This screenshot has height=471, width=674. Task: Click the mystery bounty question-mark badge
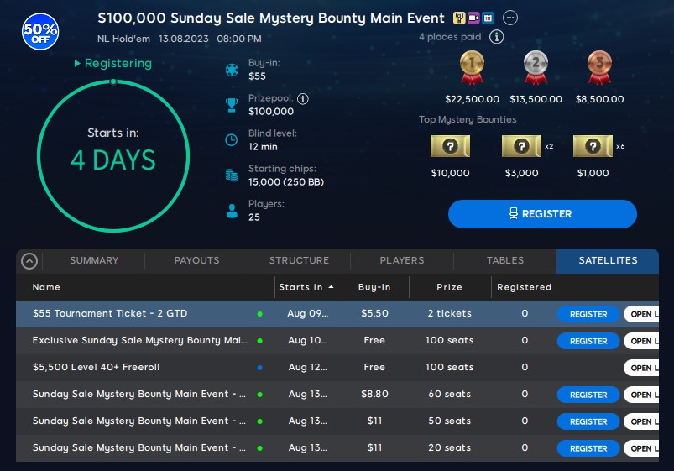click(459, 18)
